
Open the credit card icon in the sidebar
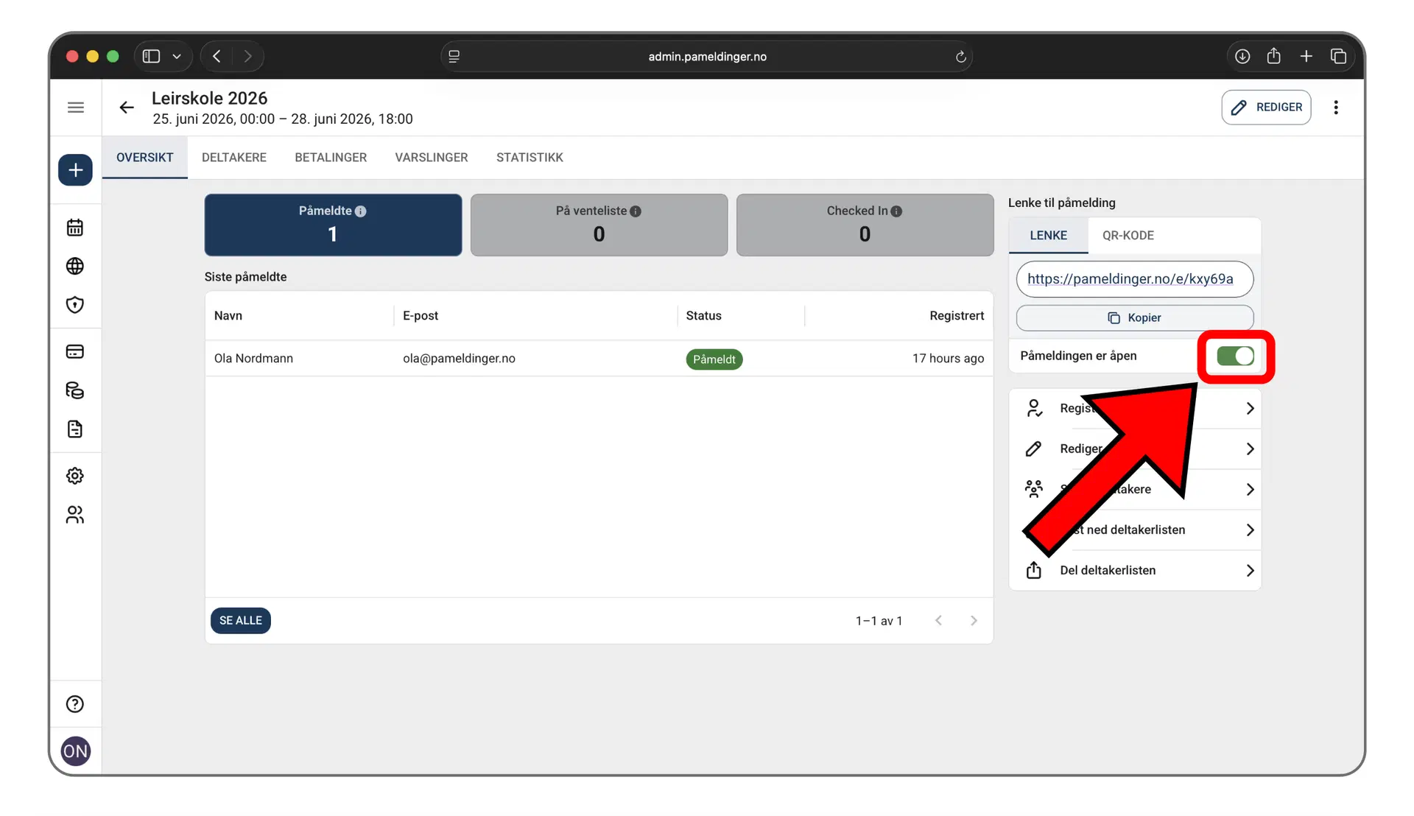pyautogui.click(x=75, y=351)
